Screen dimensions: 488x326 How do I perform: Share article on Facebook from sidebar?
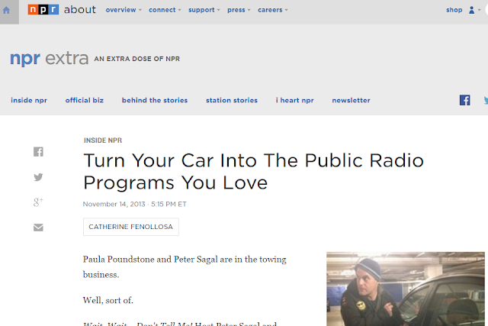[38, 152]
